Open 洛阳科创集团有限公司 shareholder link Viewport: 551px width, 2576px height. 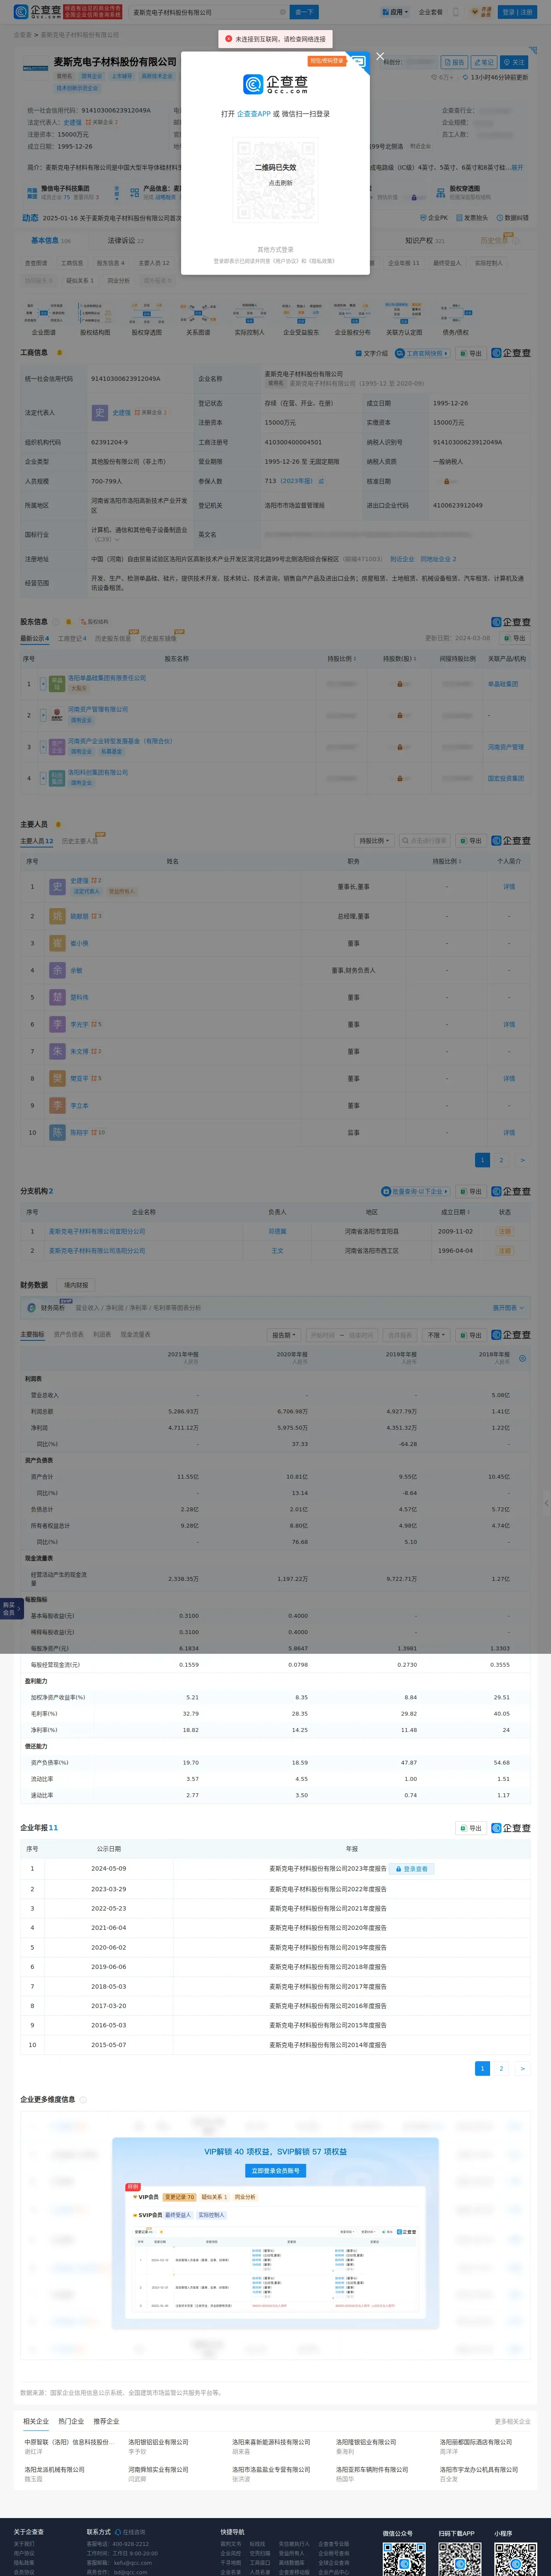coord(98,772)
